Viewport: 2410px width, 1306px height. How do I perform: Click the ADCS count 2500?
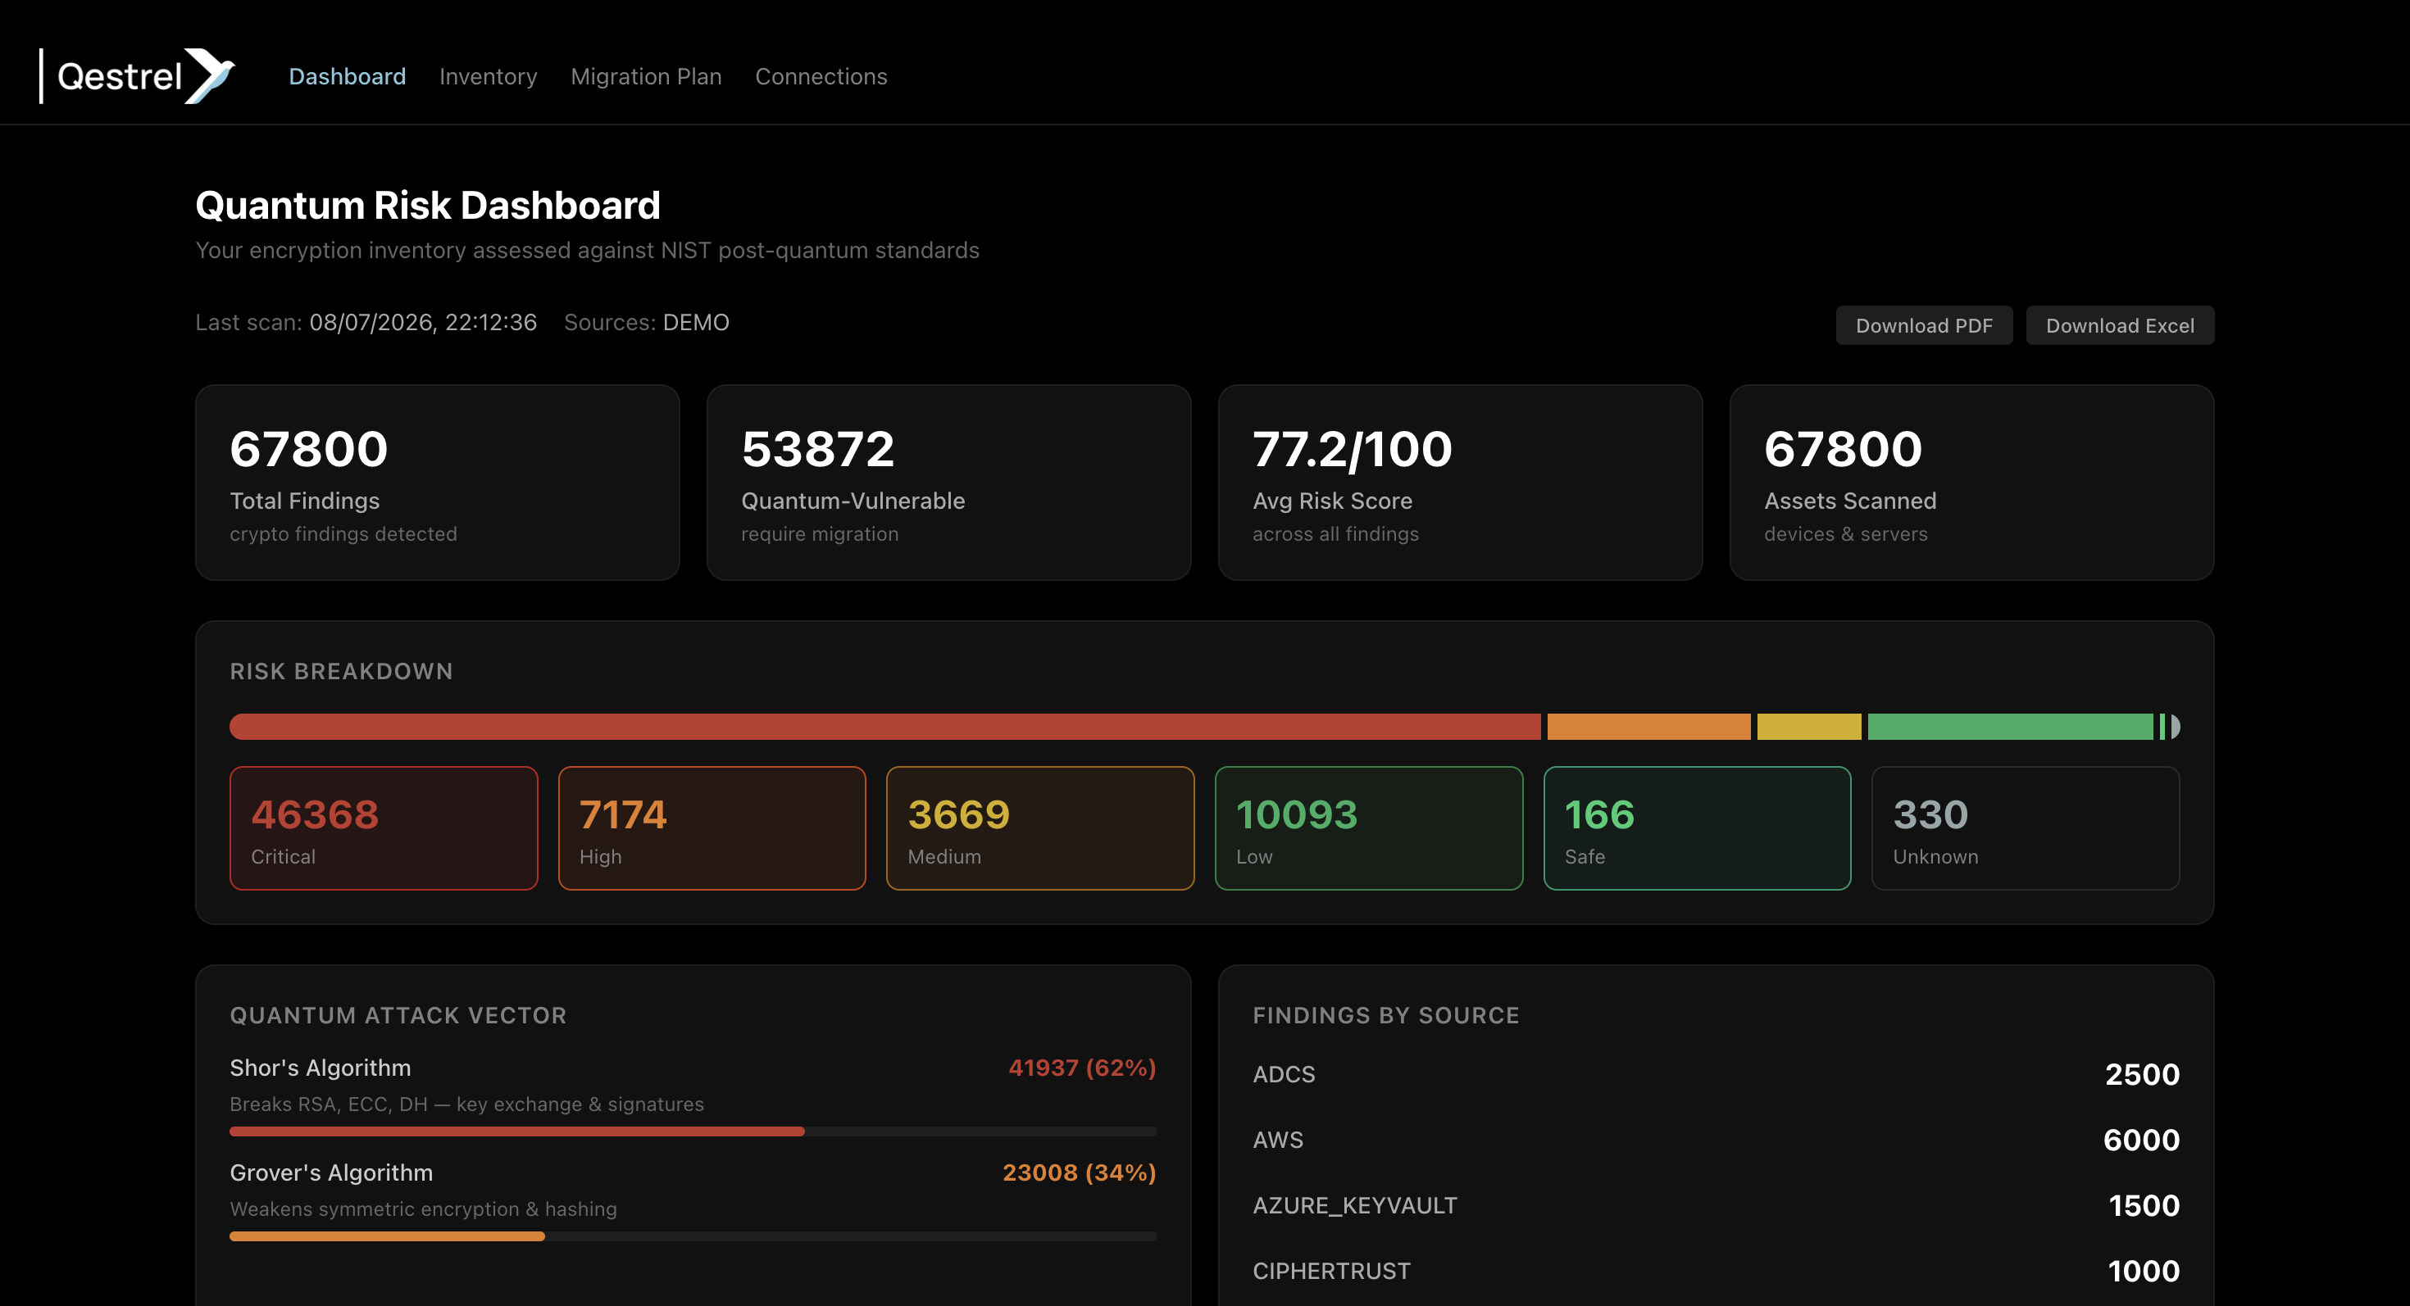2141,1074
